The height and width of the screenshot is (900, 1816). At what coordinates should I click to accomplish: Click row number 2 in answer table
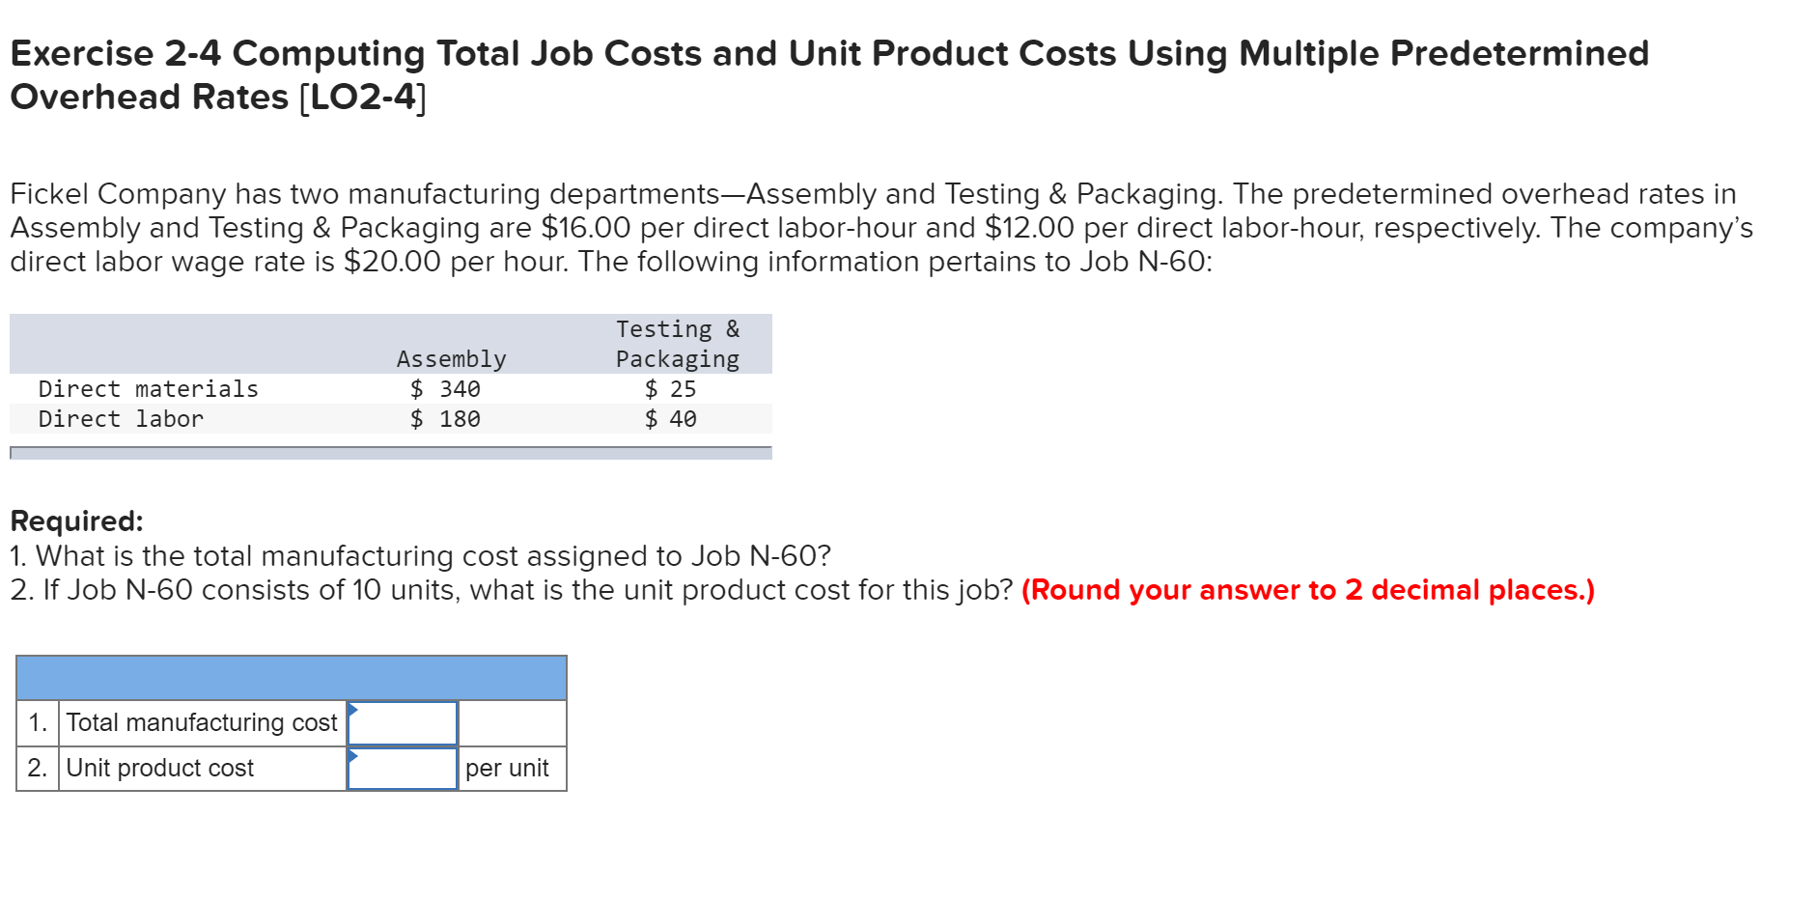click(38, 768)
